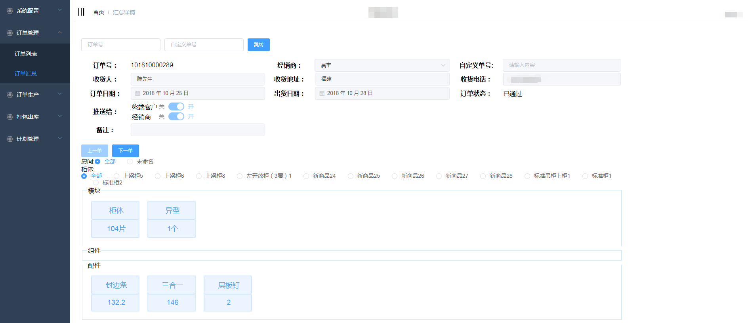The image size is (748, 323).
Task: Collapse the 订单管理 menu chevron
Action: (60, 32)
